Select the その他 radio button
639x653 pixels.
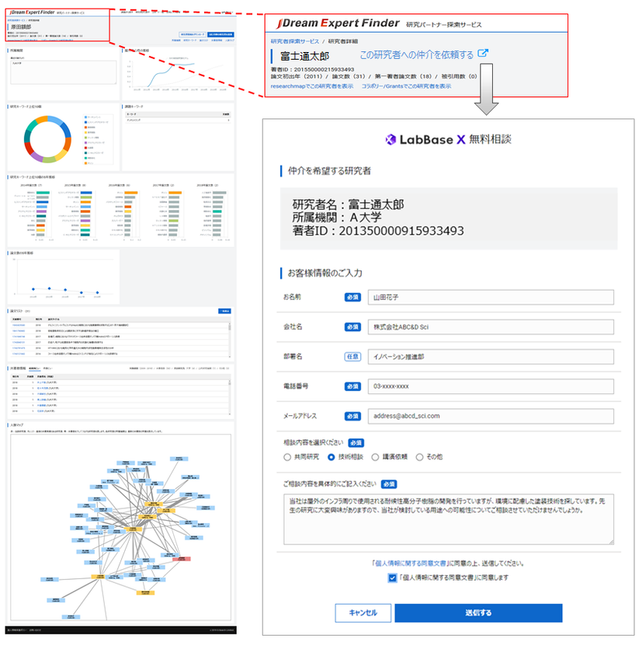point(420,457)
